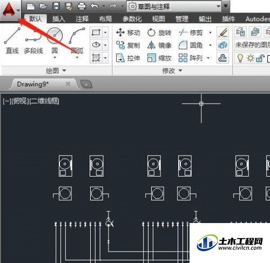
Task: Open the AutoCAD application menu button
Action: [10, 10]
